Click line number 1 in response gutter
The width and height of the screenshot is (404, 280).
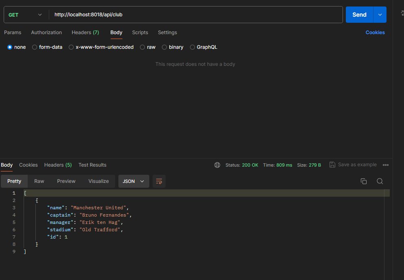tap(14, 193)
